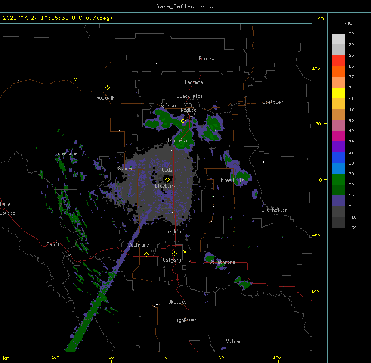Viewport: 371px width, 363px height.
Task: Select the bright green 30-20 dBZ swatch
Action: coord(338,179)
